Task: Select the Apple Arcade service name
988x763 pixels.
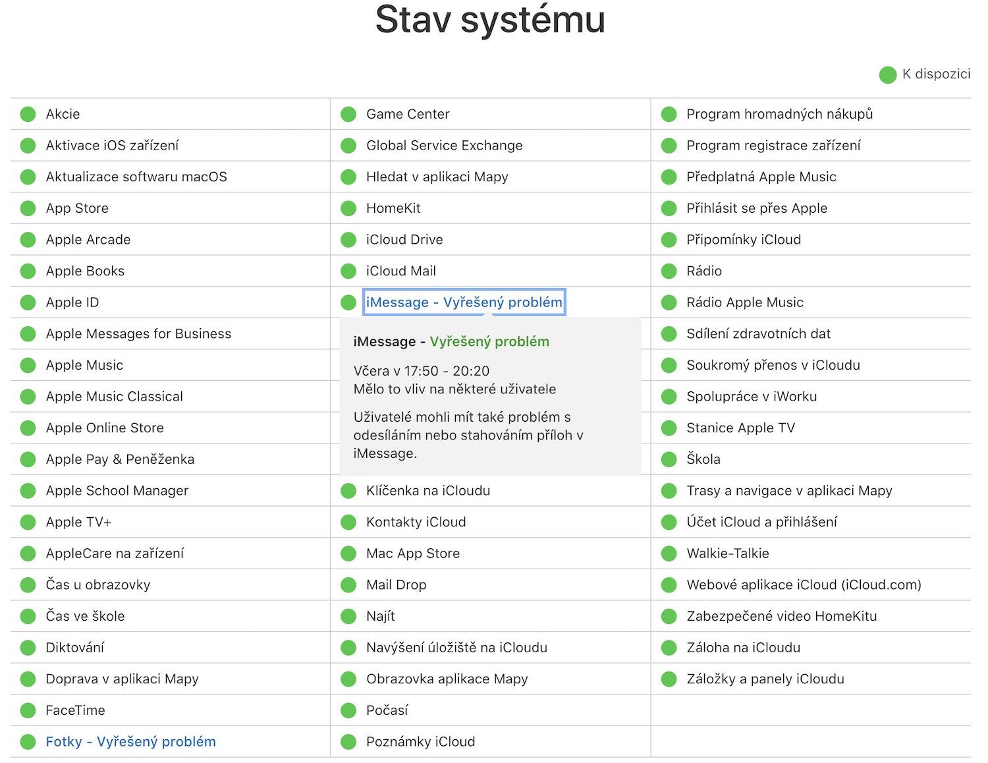Action: click(88, 240)
